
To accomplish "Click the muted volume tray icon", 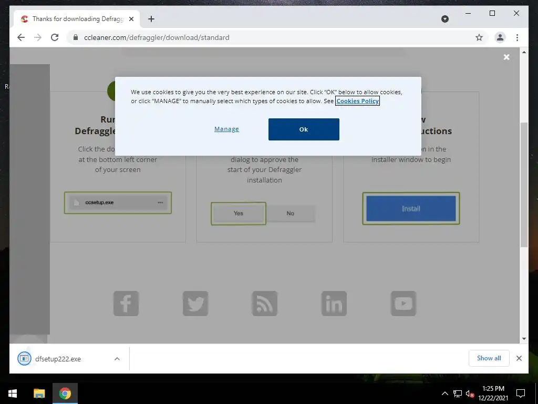I will 470,393.
